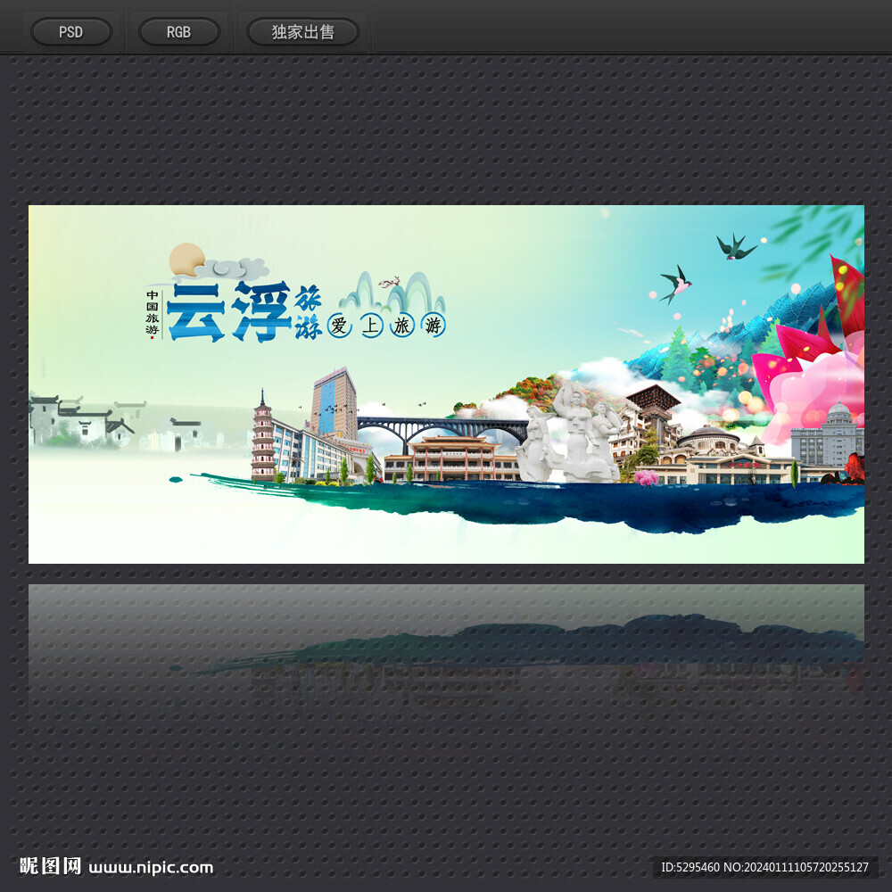Click the 云浮 title text on banner
Viewport: 892px width, 892px height.
click(x=228, y=311)
